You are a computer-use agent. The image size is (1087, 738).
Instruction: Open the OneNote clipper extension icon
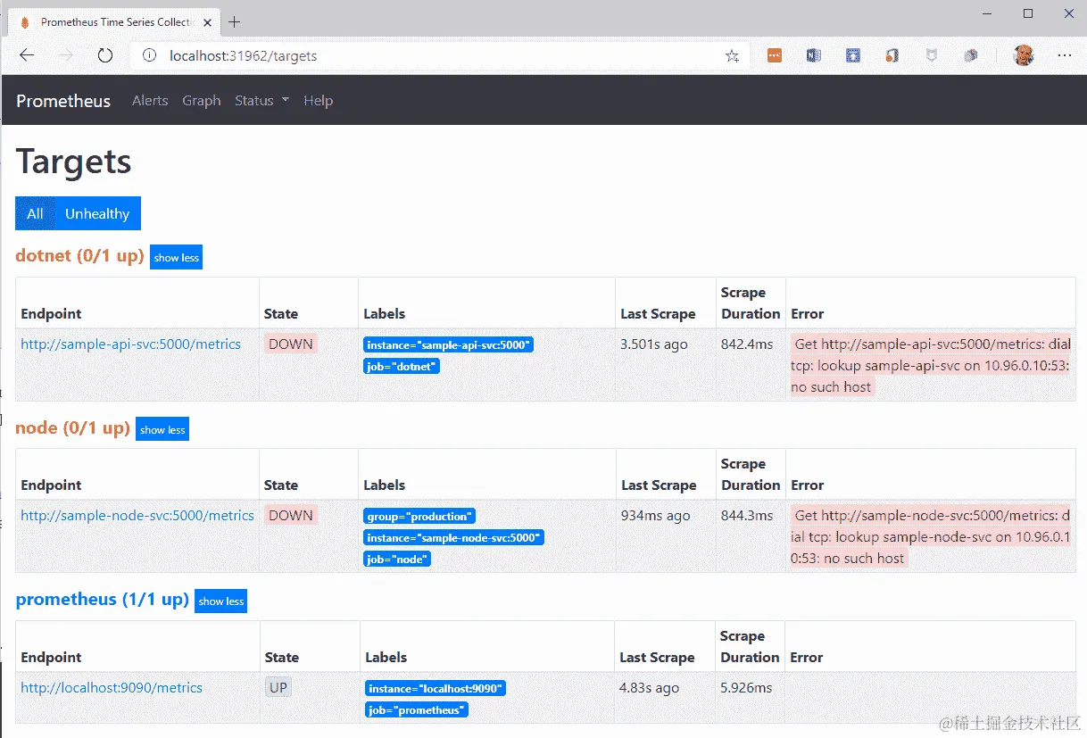(813, 55)
